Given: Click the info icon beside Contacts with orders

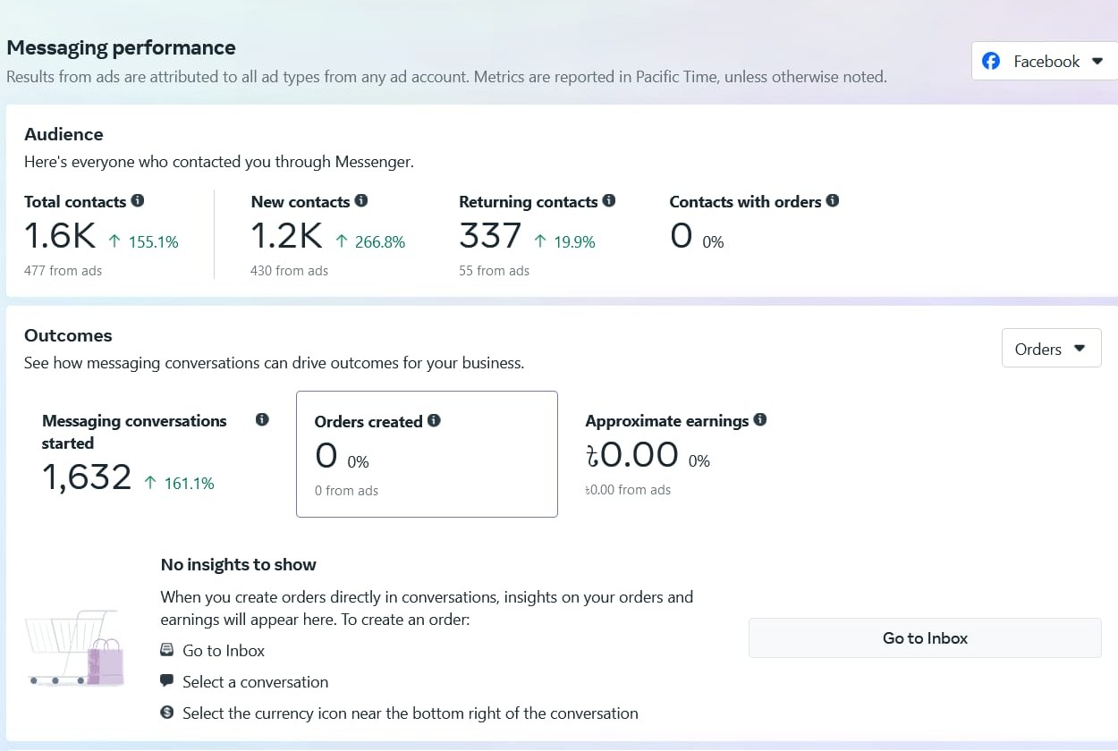Looking at the screenshot, I should pos(833,201).
